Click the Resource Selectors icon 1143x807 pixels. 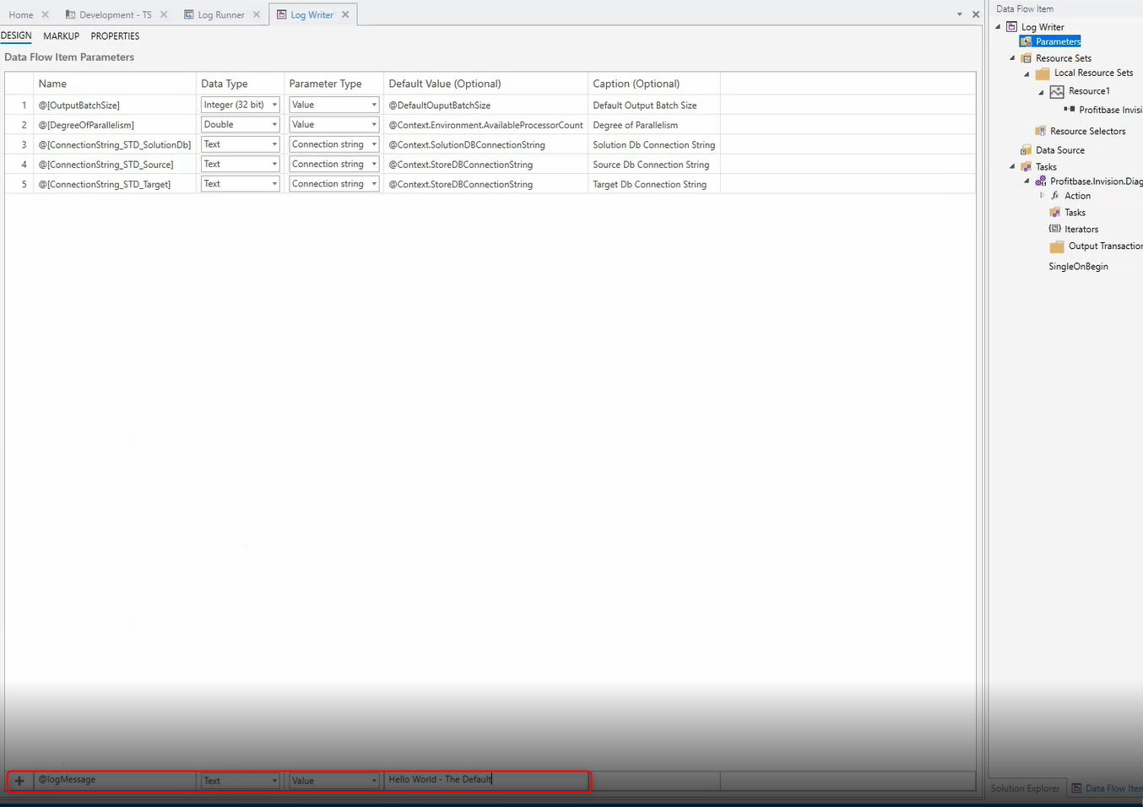[1041, 131]
